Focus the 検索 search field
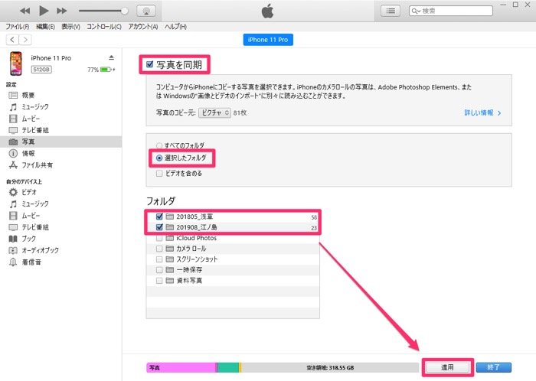 click(451, 11)
